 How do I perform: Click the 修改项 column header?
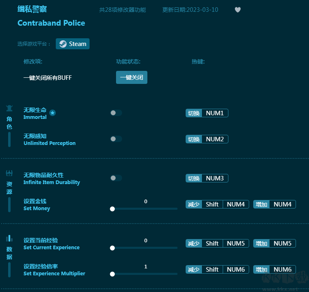(x=33, y=61)
